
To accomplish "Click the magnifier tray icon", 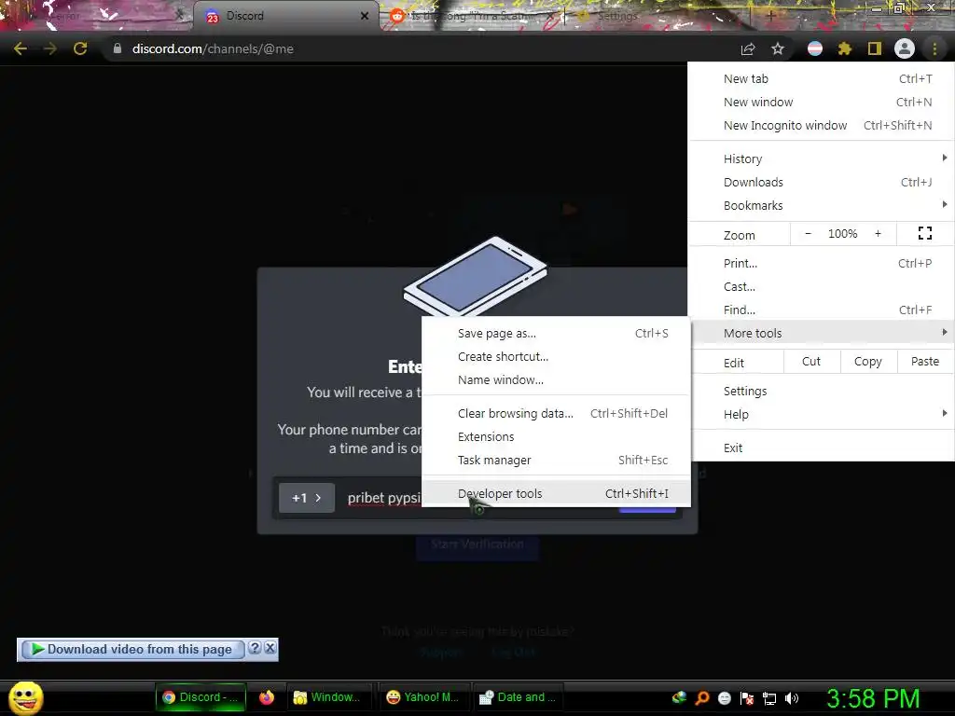I will (702, 698).
